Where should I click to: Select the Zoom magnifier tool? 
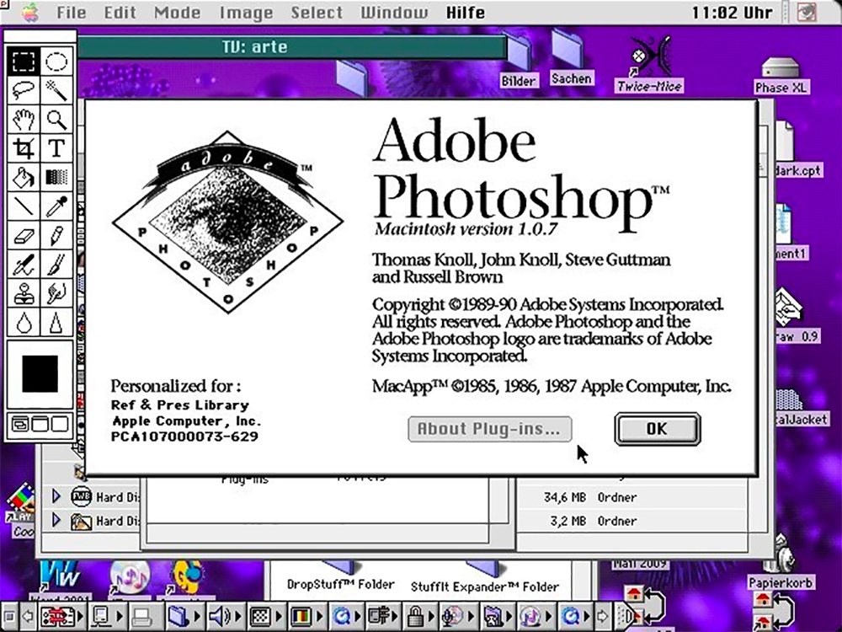[x=56, y=120]
